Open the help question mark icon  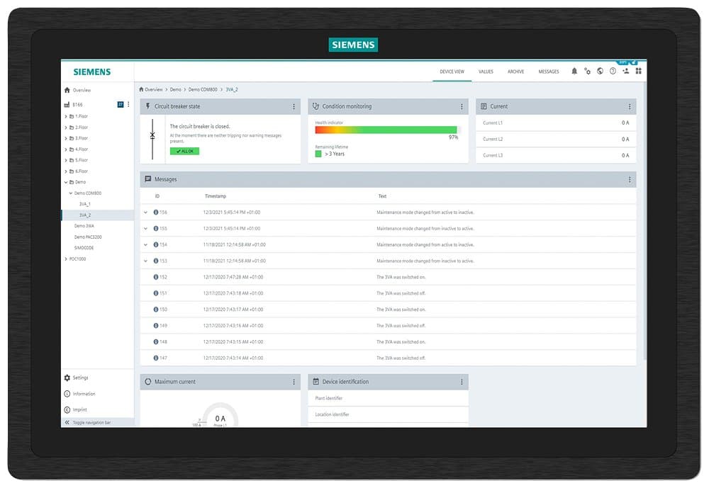pyautogui.click(x=613, y=72)
